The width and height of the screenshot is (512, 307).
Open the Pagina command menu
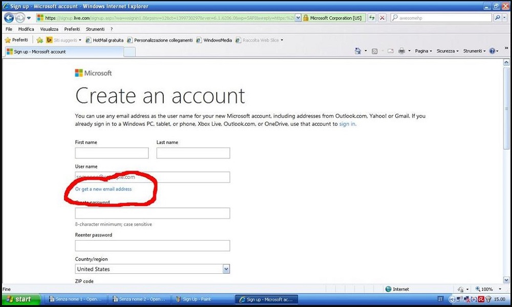click(423, 51)
